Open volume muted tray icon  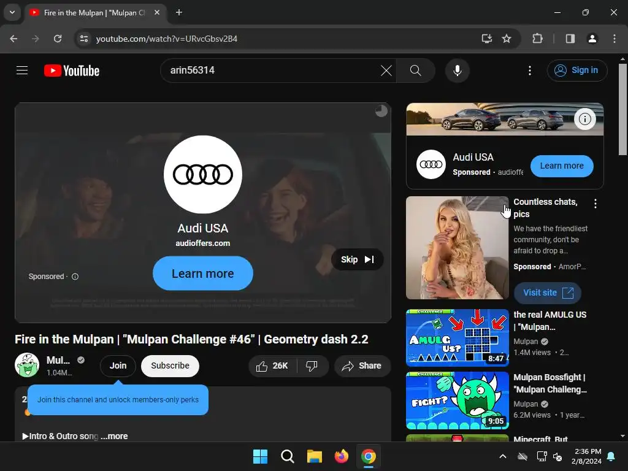(557, 456)
